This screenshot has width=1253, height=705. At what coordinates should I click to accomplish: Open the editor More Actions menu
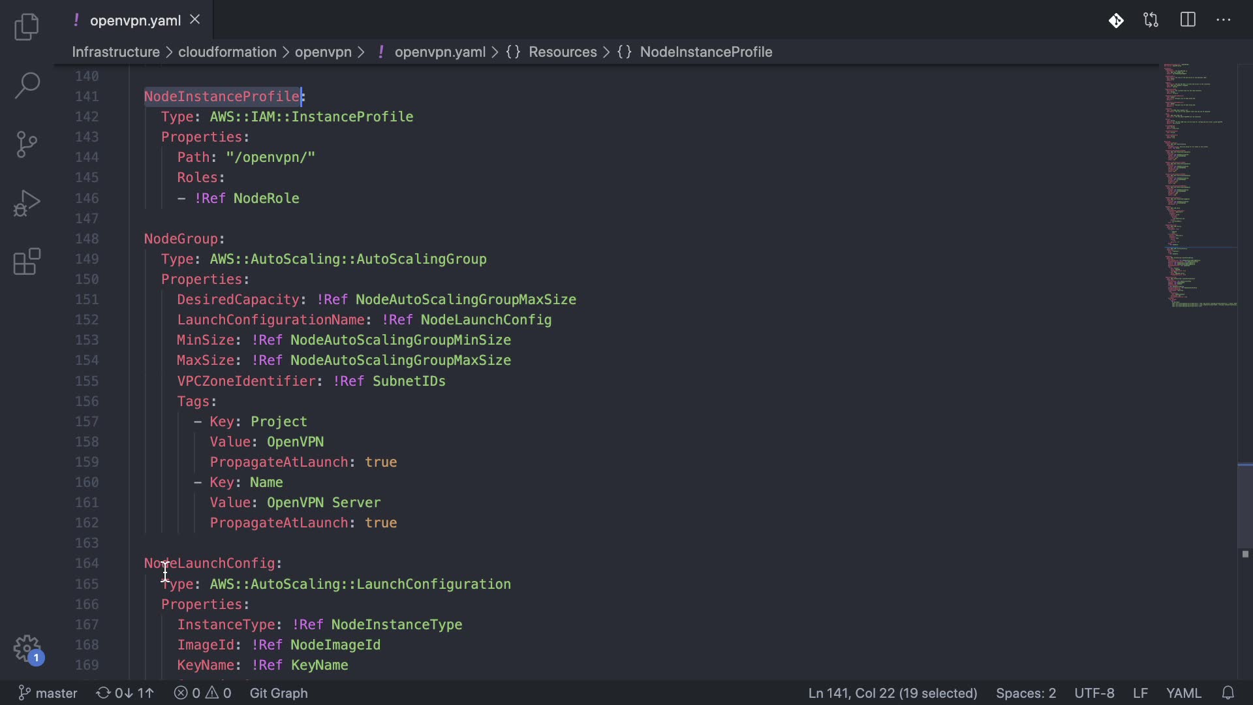1224,20
